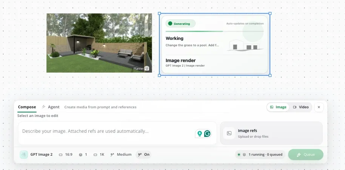Click the Image refs picture icon
This screenshot has height=170, width=345.
click(229, 133)
